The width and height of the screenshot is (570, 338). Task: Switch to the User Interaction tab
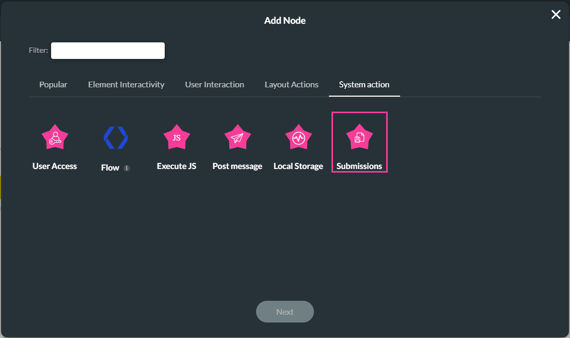pyautogui.click(x=214, y=84)
